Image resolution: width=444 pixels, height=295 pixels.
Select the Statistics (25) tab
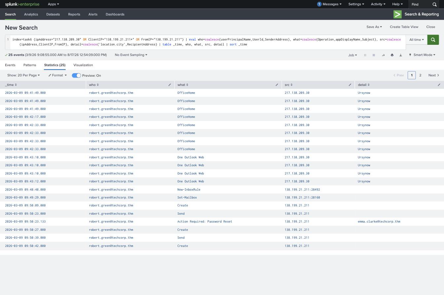tap(55, 65)
